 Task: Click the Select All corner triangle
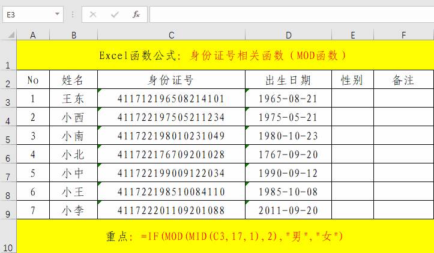pyautogui.click(x=11, y=35)
